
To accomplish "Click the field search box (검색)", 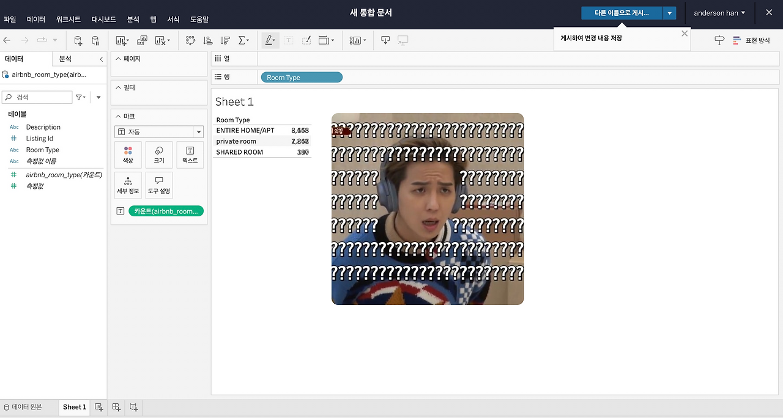I will click(37, 97).
